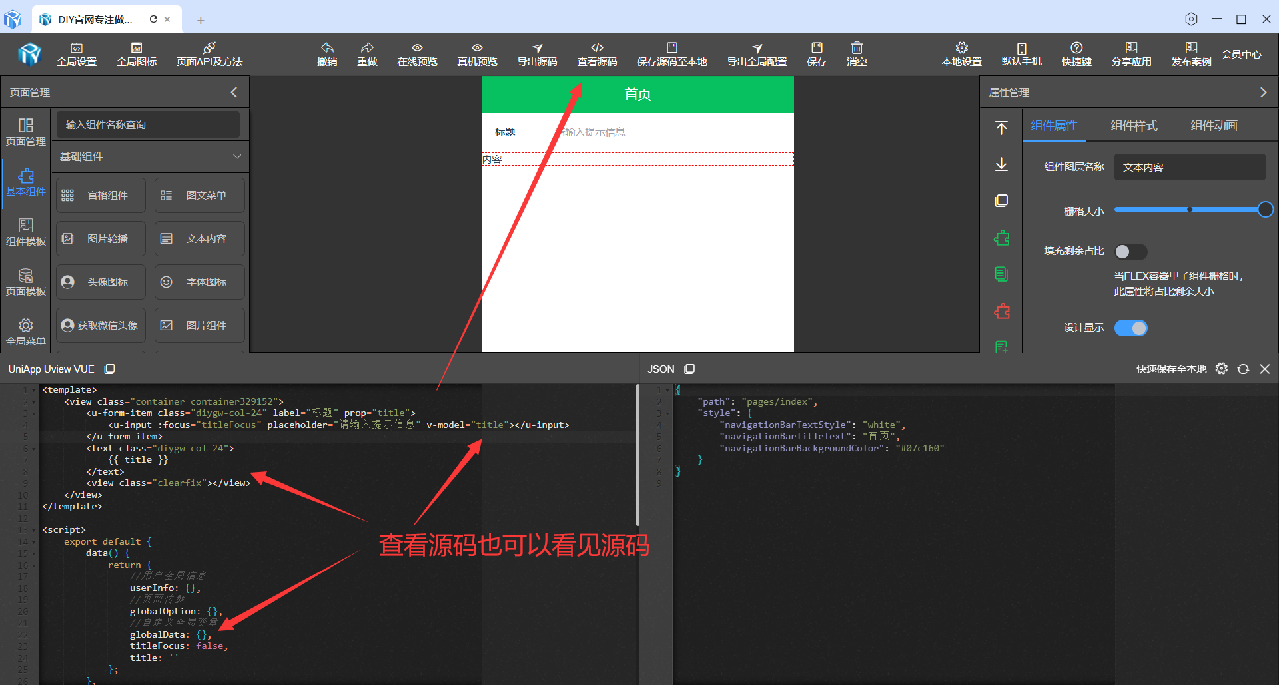Click the 快速保存至本地 button

1170,368
